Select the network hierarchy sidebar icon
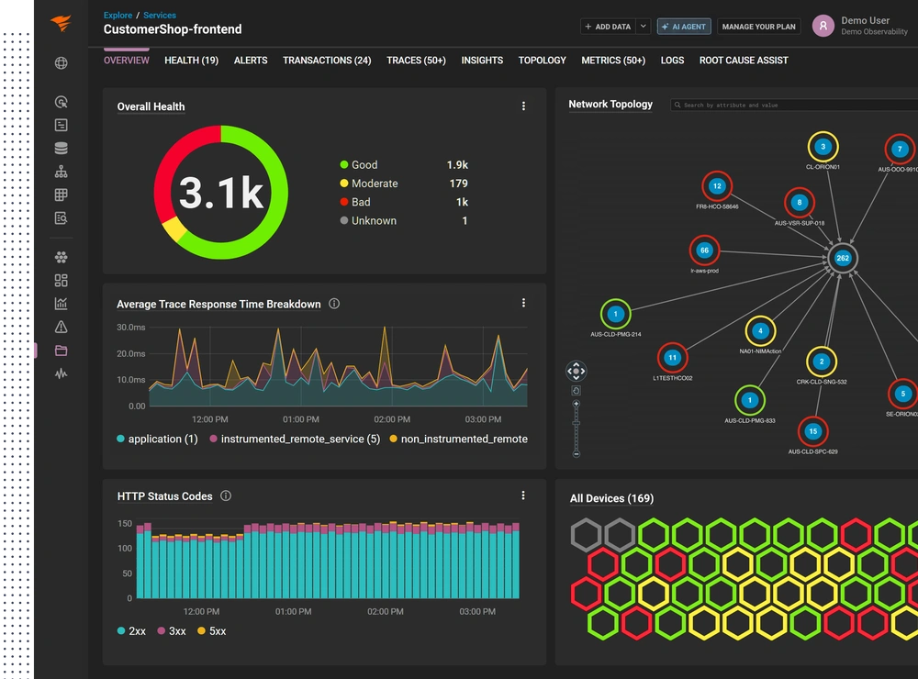This screenshot has width=918, height=679. point(61,172)
